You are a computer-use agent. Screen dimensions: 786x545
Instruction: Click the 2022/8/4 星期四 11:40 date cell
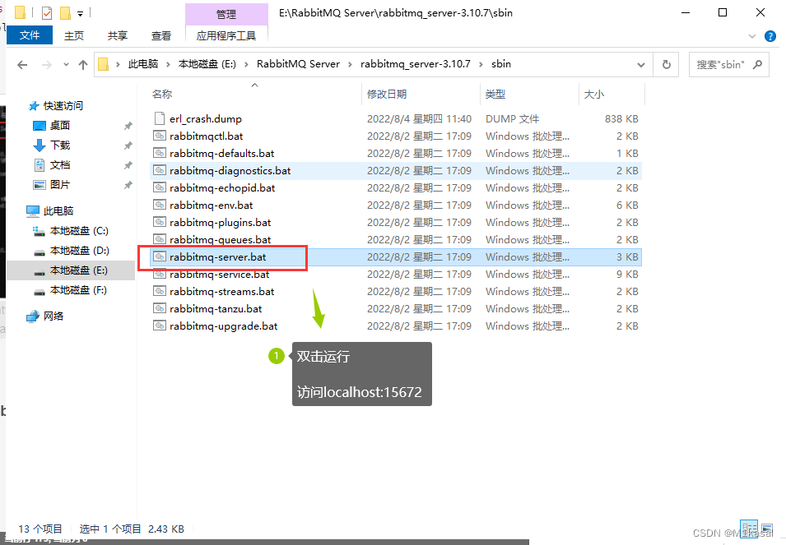click(x=419, y=118)
